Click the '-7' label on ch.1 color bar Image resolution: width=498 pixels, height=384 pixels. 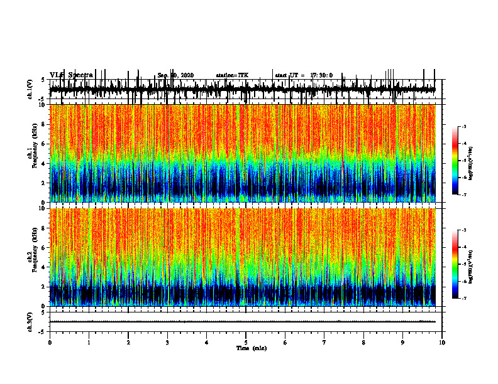(463, 195)
